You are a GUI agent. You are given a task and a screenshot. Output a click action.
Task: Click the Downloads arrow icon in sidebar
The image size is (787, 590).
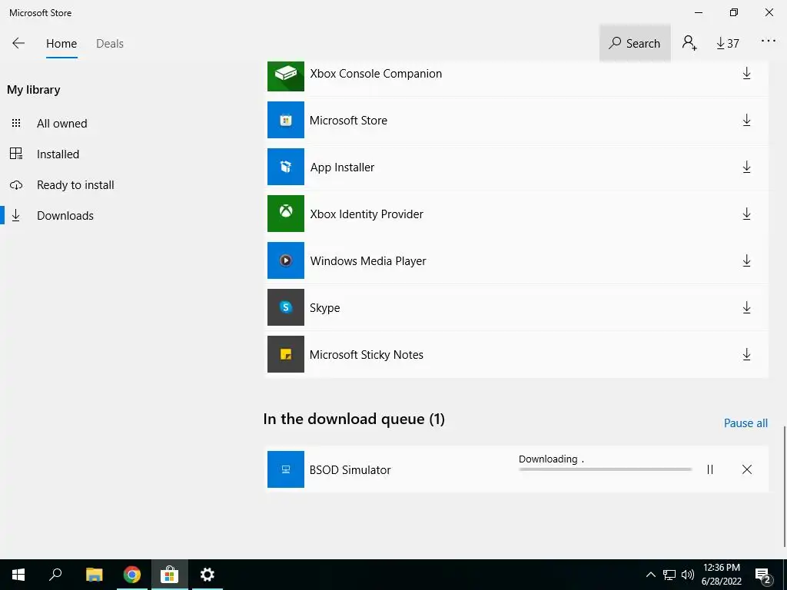coord(16,215)
